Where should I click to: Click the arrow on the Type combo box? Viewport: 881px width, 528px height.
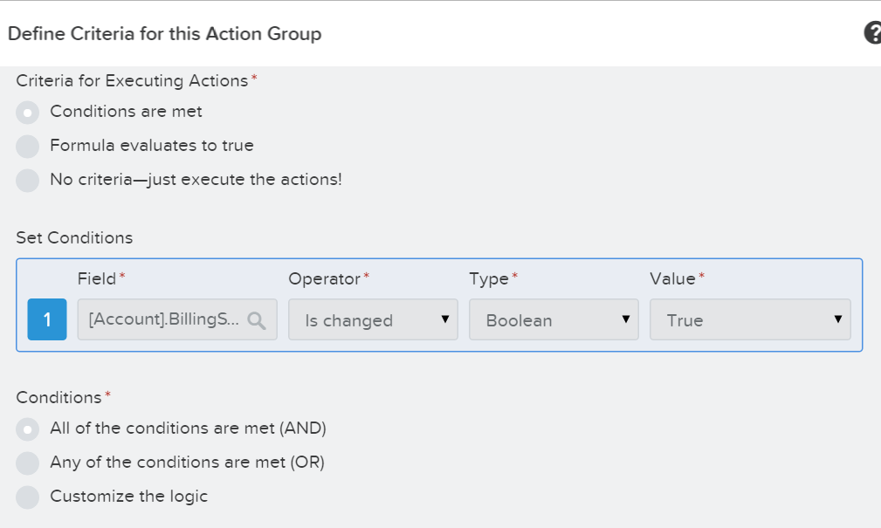[x=625, y=319]
